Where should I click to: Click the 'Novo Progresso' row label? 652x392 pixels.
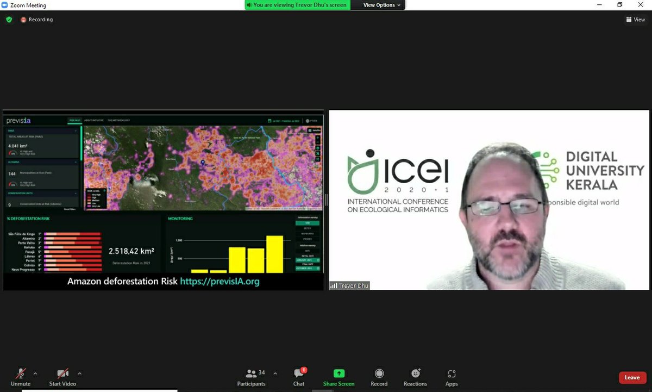[x=22, y=270]
